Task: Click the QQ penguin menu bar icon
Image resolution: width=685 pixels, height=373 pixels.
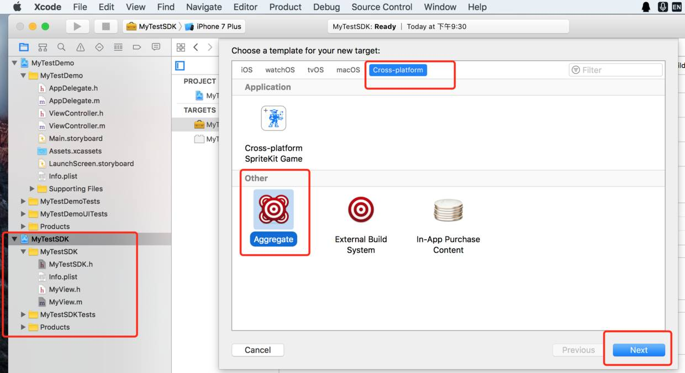Action: click(646, 7)
